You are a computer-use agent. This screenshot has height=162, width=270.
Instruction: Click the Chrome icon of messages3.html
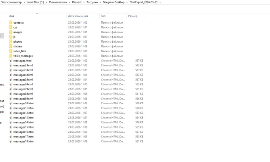[x=11, y=70]
